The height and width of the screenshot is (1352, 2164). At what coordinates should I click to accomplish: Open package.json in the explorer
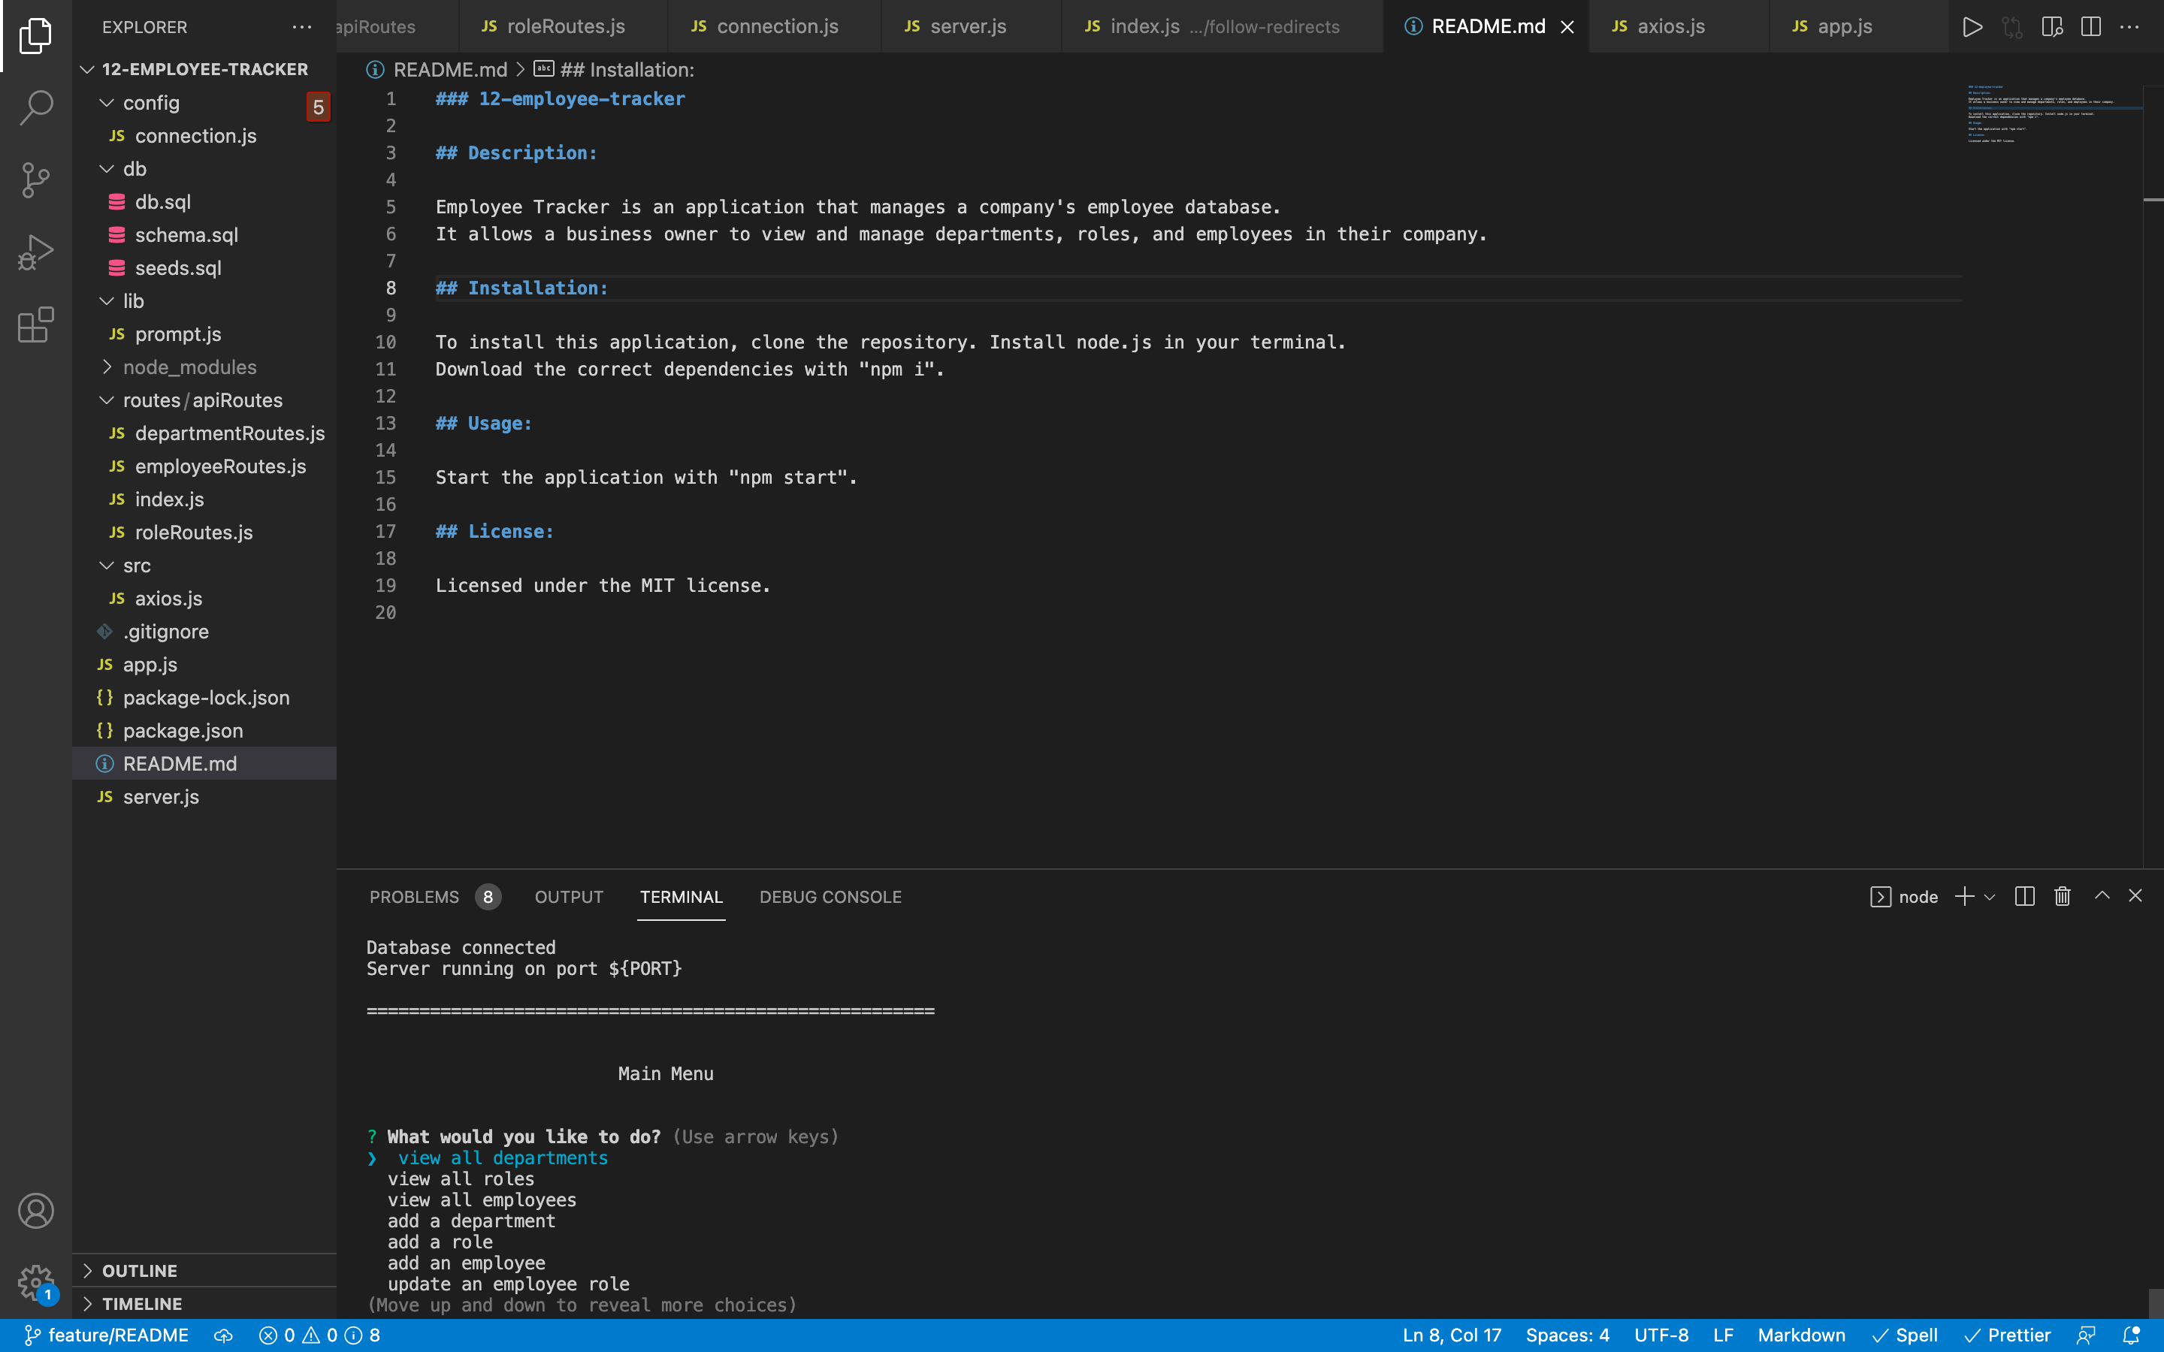204,731
